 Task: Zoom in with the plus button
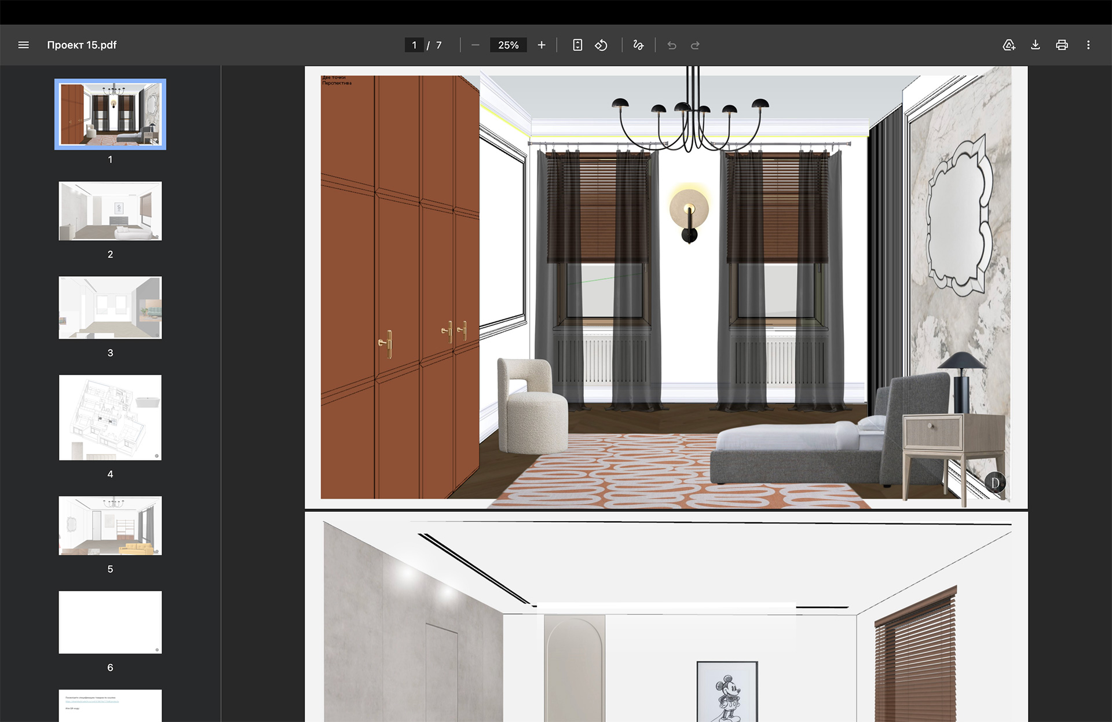tap(542, 45)
